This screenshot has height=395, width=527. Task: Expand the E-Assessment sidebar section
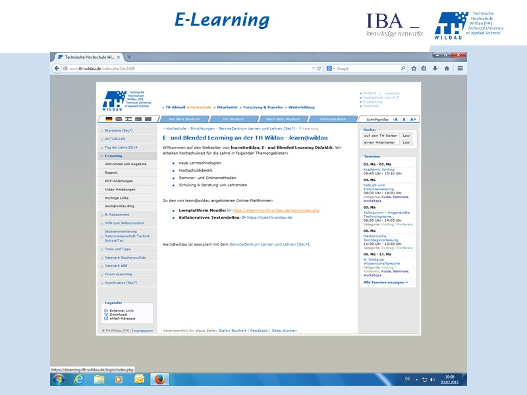pyautogui.click(x=119, y=215)
